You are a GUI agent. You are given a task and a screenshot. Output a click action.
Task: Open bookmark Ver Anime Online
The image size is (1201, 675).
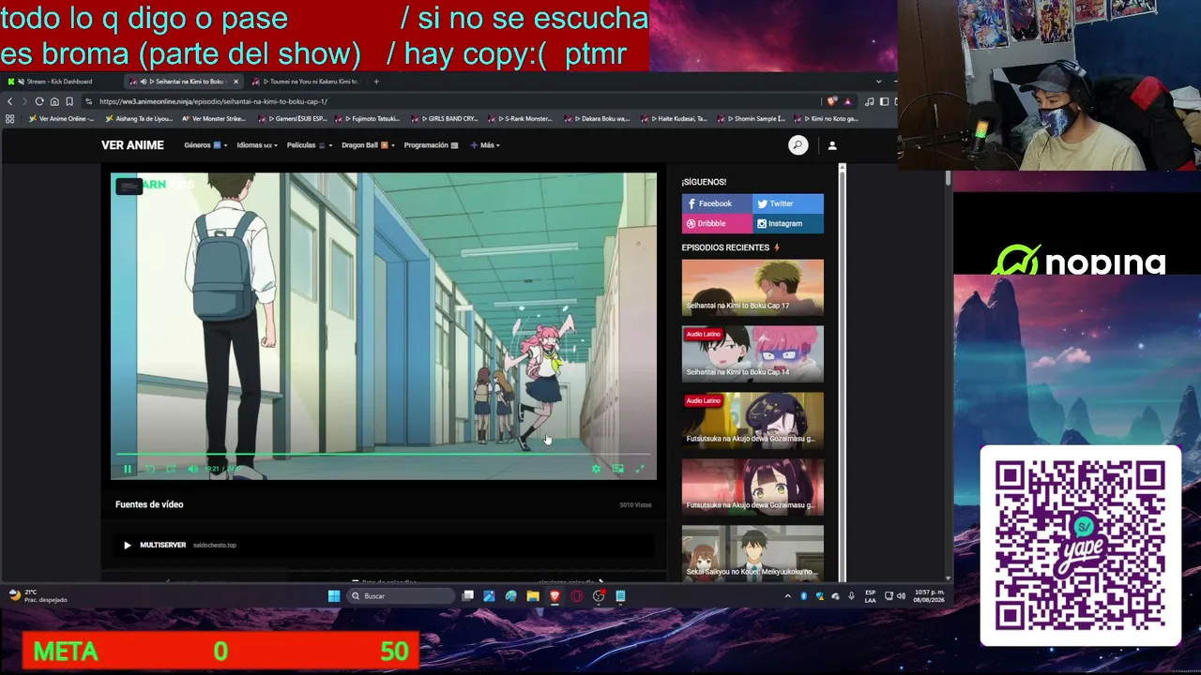click(x=62, y=119)
